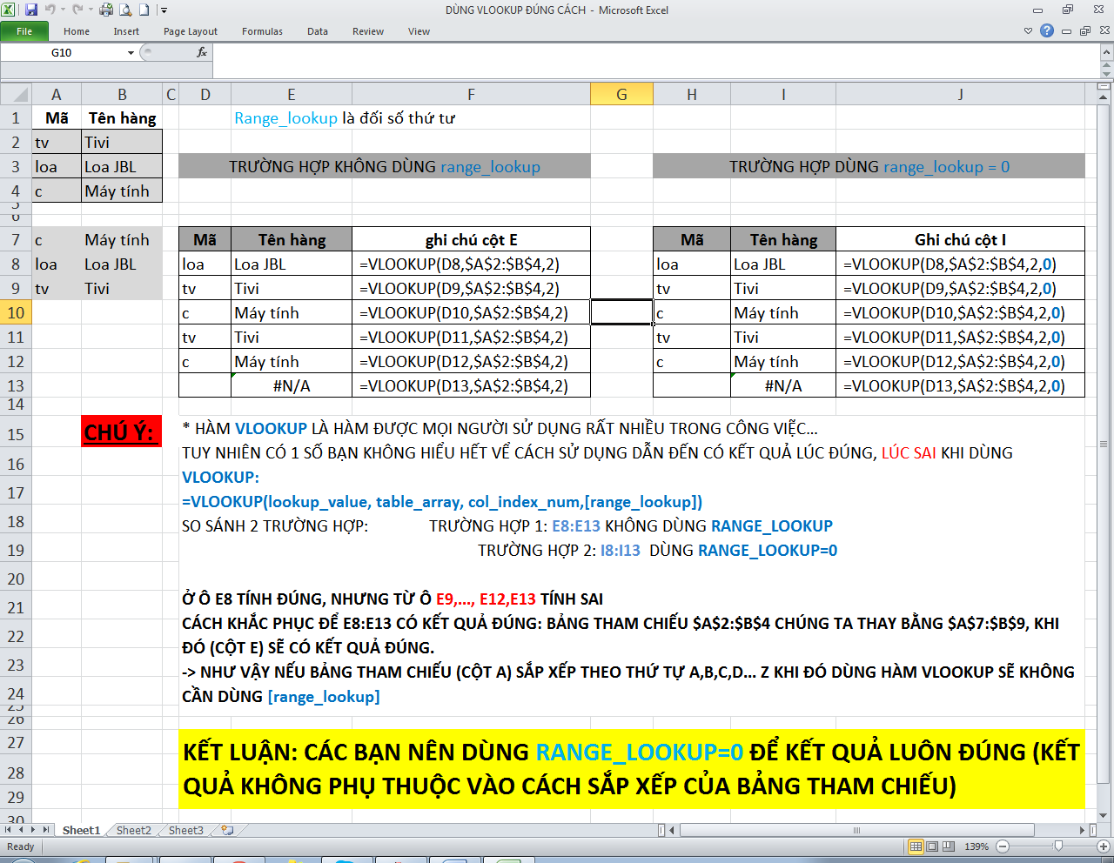The width and height of the screenshot is (1114, 863).
Task: Open the green File button
Action: pos(24,31)
